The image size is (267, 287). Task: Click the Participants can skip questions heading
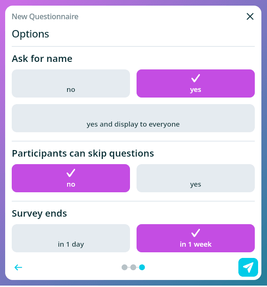(83, 153)
